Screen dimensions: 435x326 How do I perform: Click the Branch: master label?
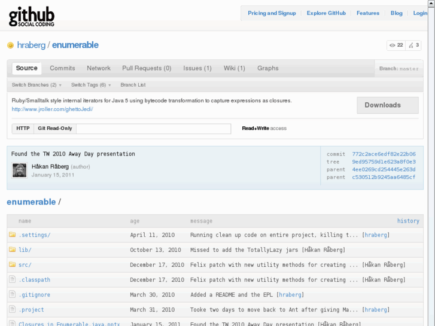399,69
